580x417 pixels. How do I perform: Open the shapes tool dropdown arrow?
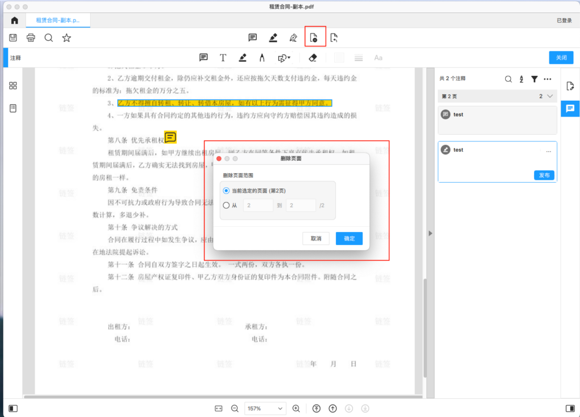(289, 58)
